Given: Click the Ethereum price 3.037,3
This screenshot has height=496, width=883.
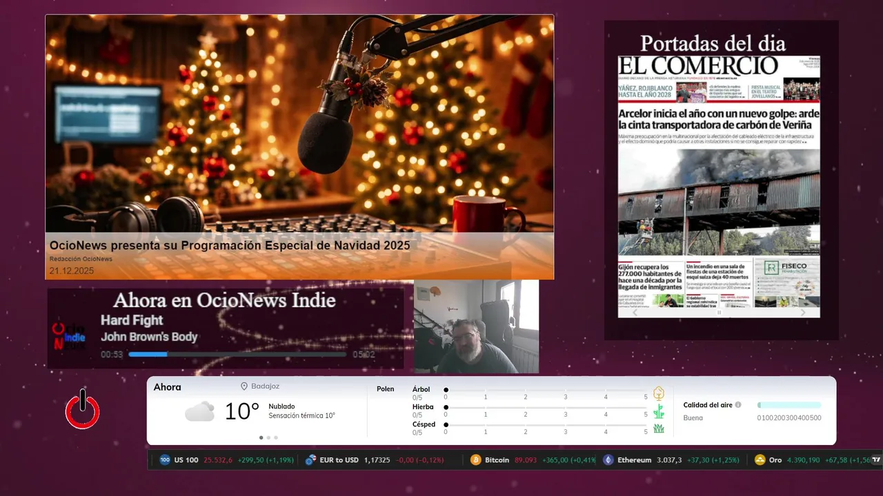Looking at the screenshot, I should (669, 459).
